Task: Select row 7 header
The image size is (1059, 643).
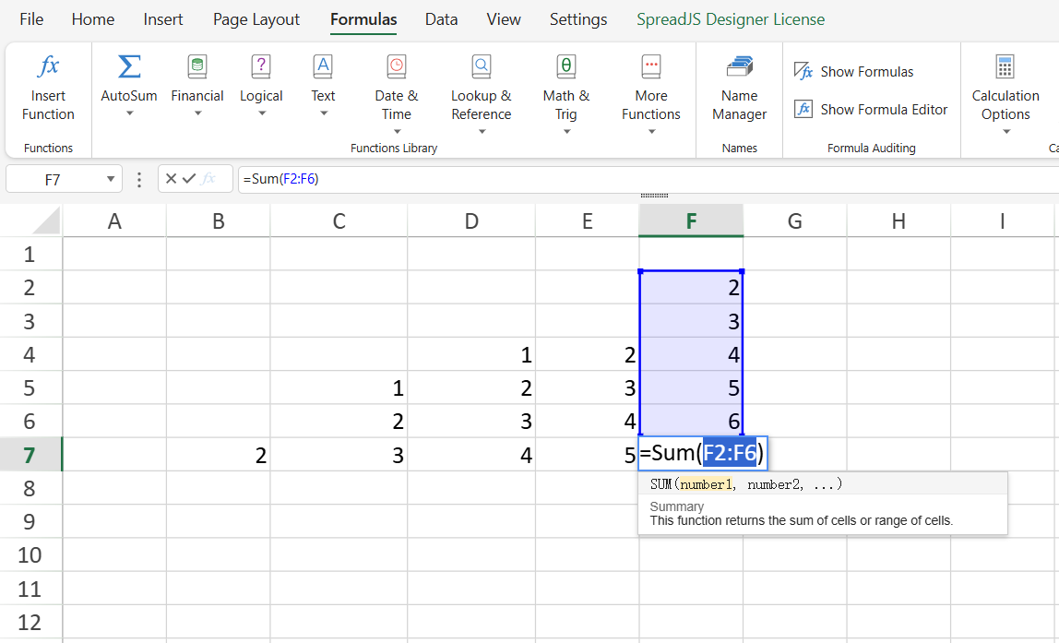Action: click(x=30, y=455)
